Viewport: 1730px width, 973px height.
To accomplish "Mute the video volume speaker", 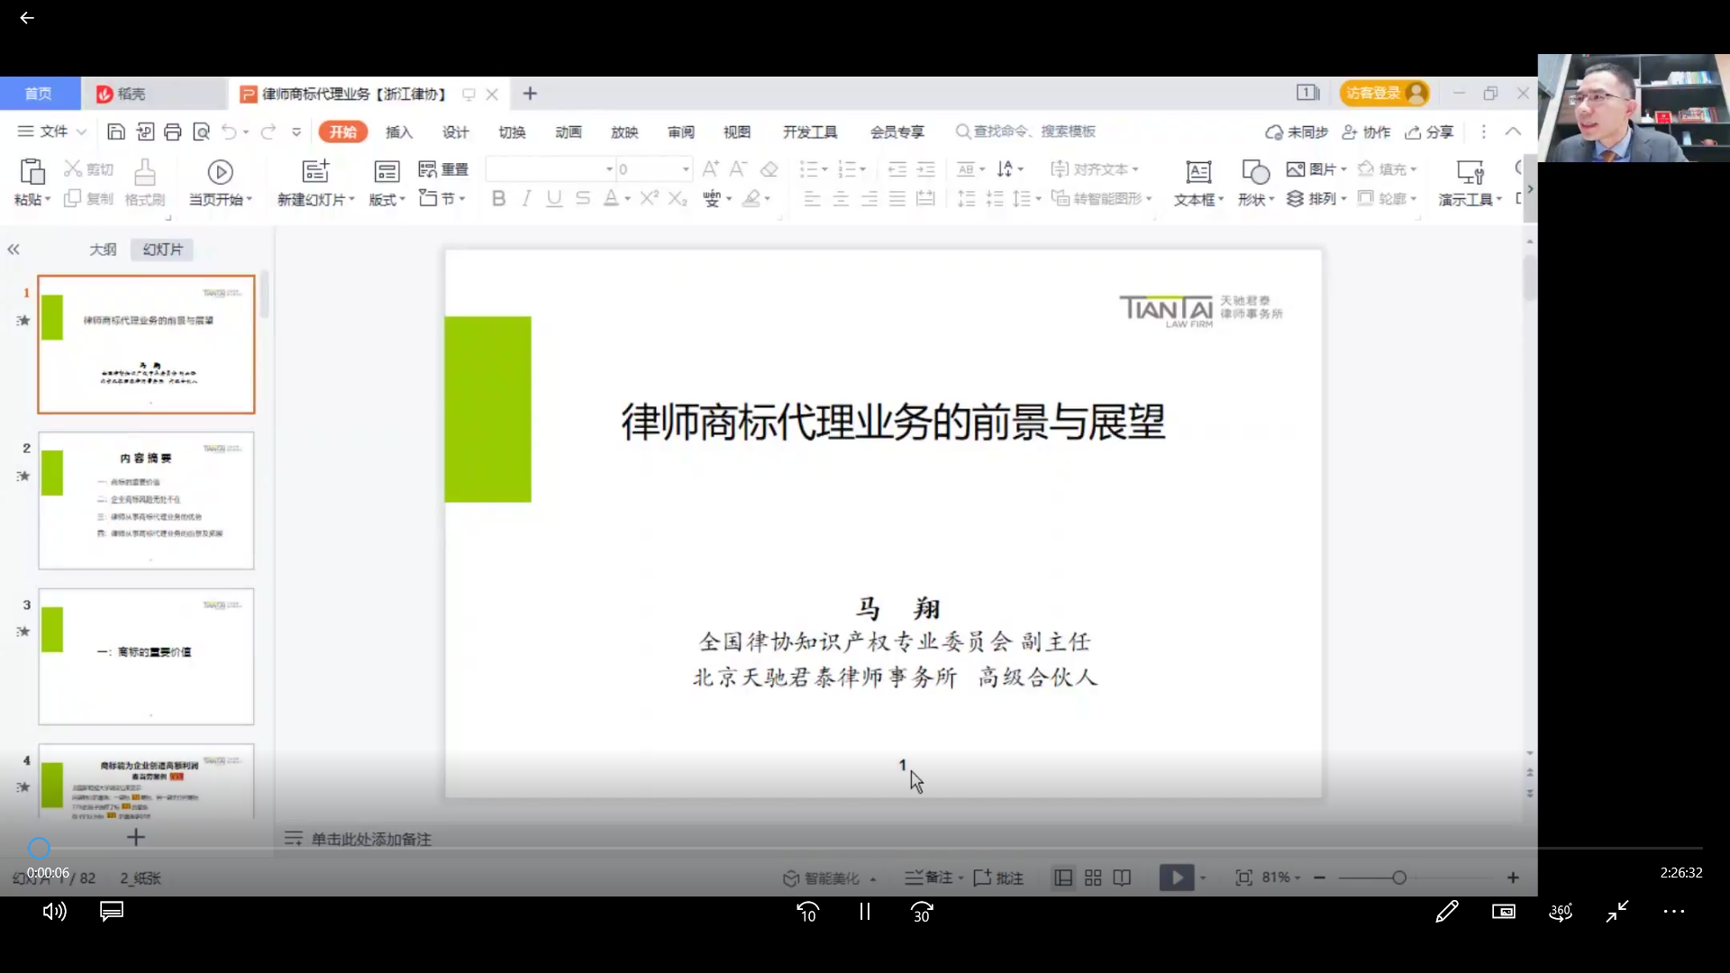I will pyautogui.click(x=54, y=912).
